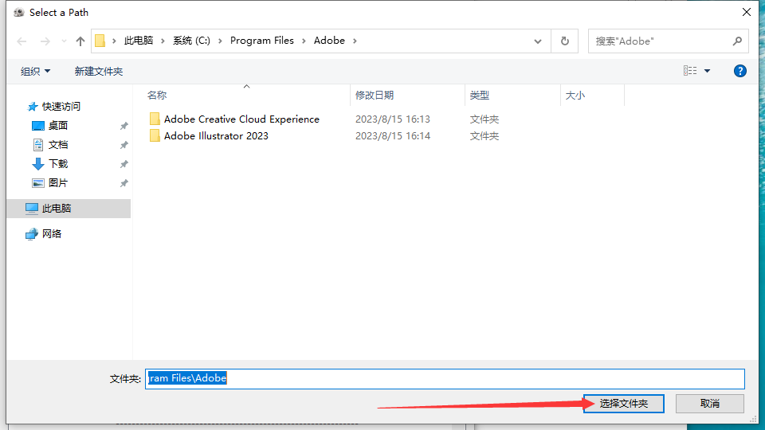Click the folder icon in address bar
The image size is (765, 430).
click(x=100, y=41)
